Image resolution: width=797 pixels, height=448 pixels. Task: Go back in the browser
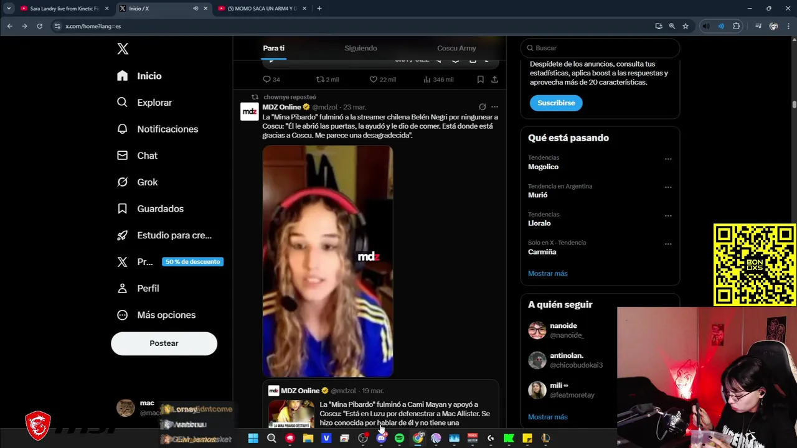(x=9, y=26)
